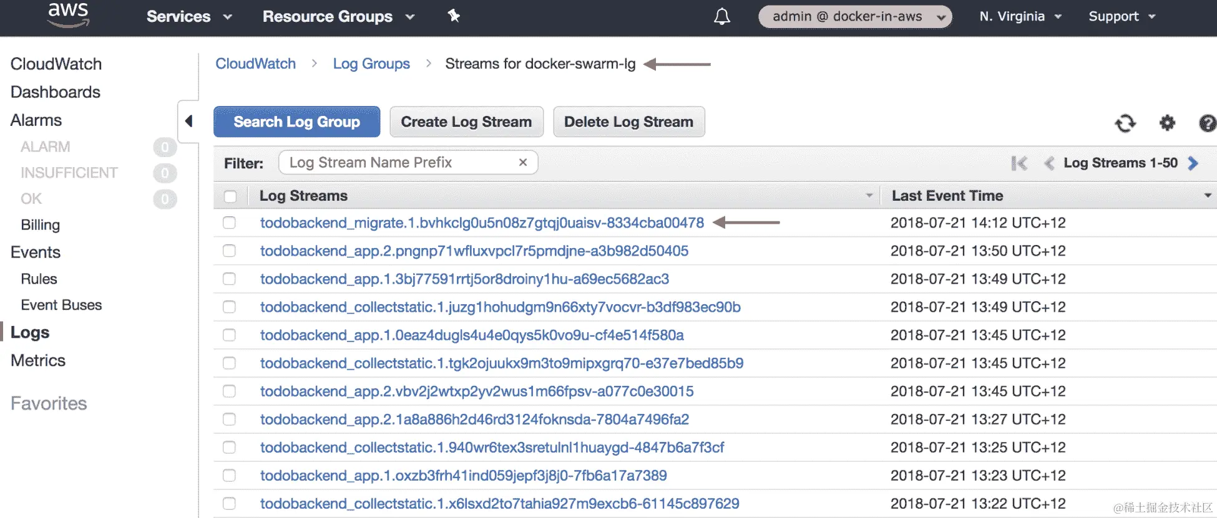Click the AWS logo home icon
This screenshot has height=518, width=1217.
68,15
